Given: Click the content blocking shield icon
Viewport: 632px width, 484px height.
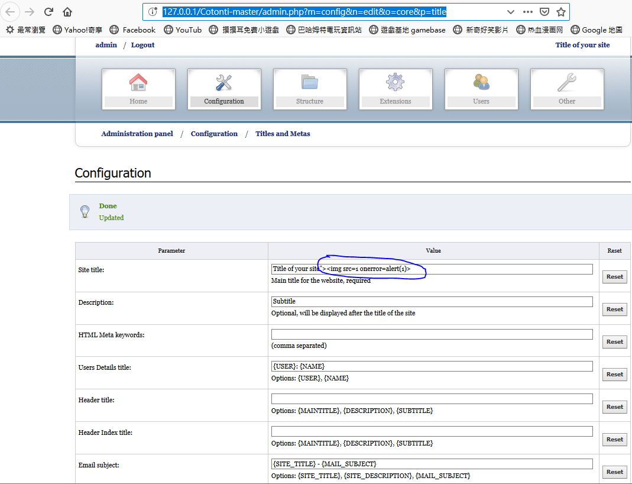Looking at the screenshot, I should pos(544,11).
